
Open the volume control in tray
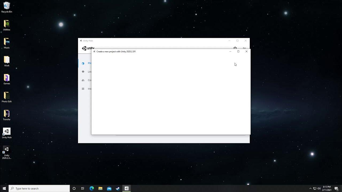[319, 189]
